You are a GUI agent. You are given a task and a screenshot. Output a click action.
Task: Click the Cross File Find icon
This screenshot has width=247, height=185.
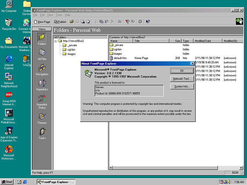click(x=83, y=22)
